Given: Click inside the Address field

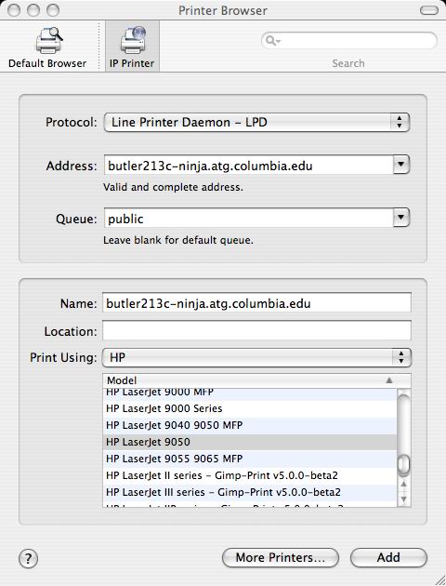Looking at the screenshot, I should [x=249, y=166].
